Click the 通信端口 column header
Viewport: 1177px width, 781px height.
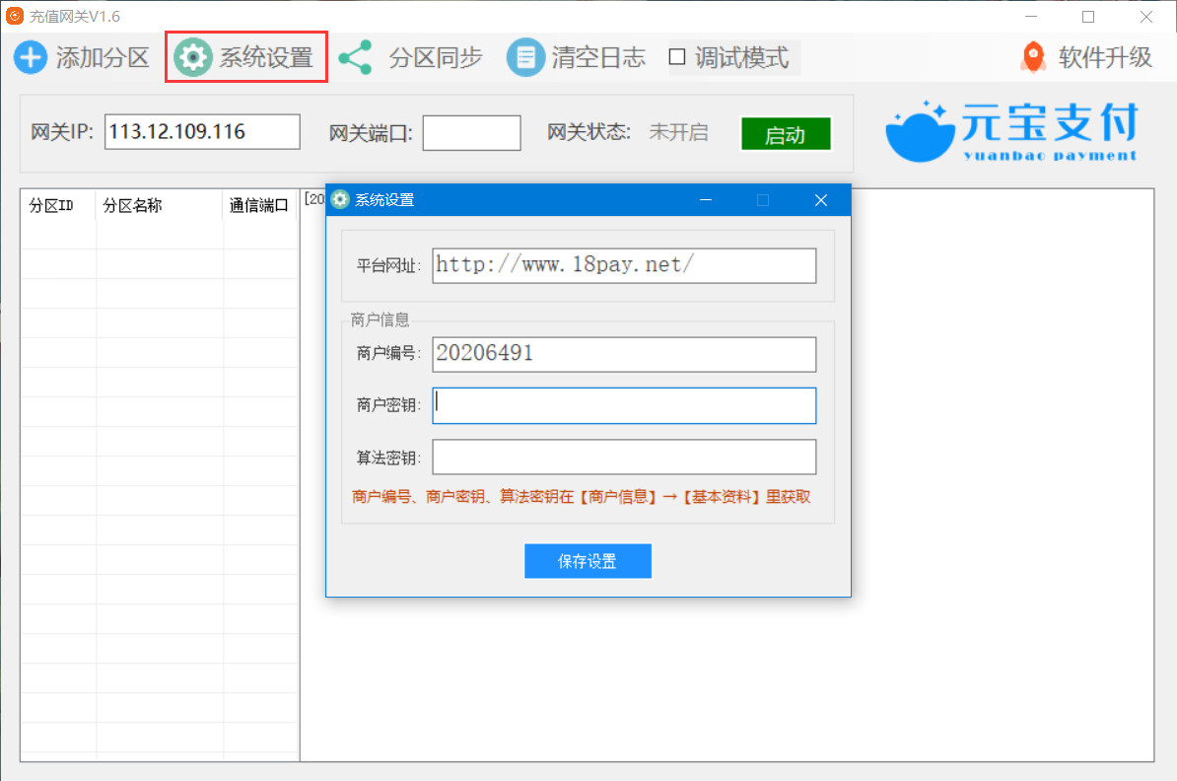(259, 206)
